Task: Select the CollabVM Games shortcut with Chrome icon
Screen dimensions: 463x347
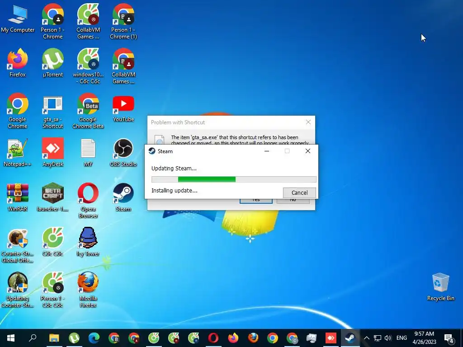Action: pyautogui.click(x=123, y=66)
